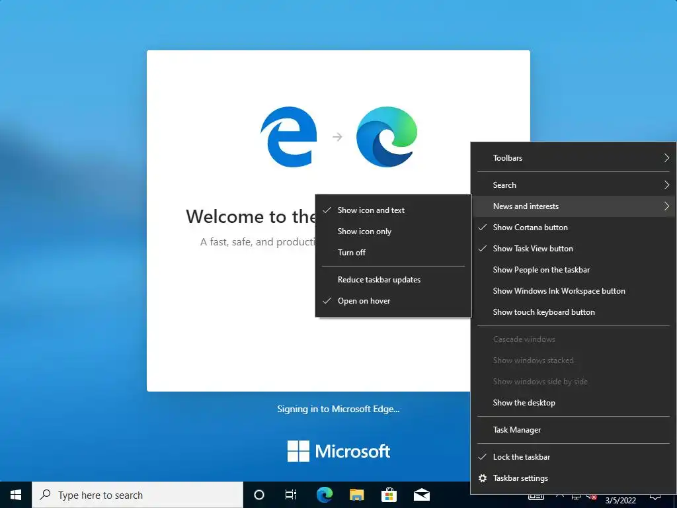
Task: Open Microsoft Store from the taskbar
Action: (x=389, y=495)
